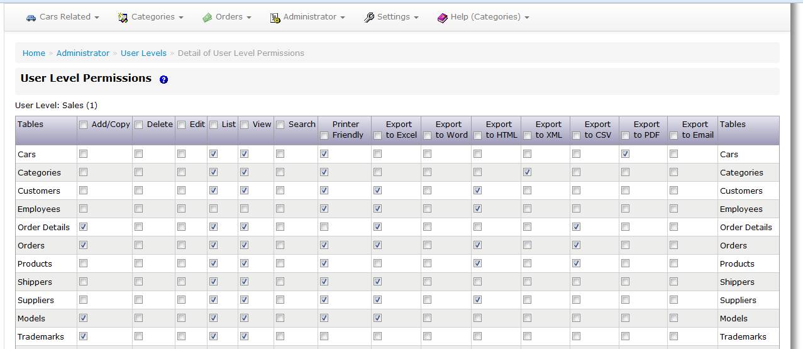Click the wrench Settings icon
803x349 pixels.
(369, 18)
